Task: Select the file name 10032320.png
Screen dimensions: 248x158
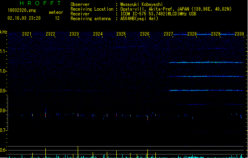Action: (x=22, y=10)
